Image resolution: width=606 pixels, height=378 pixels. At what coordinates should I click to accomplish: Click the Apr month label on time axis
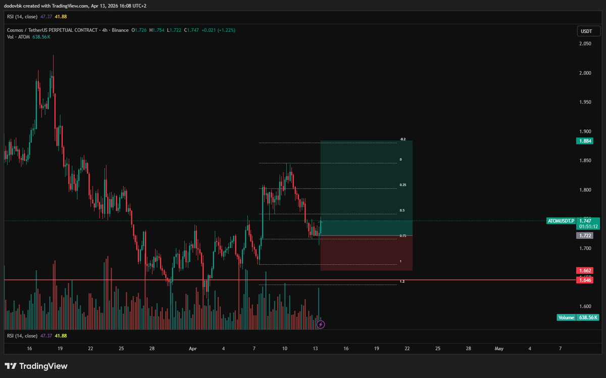point(192,349)
